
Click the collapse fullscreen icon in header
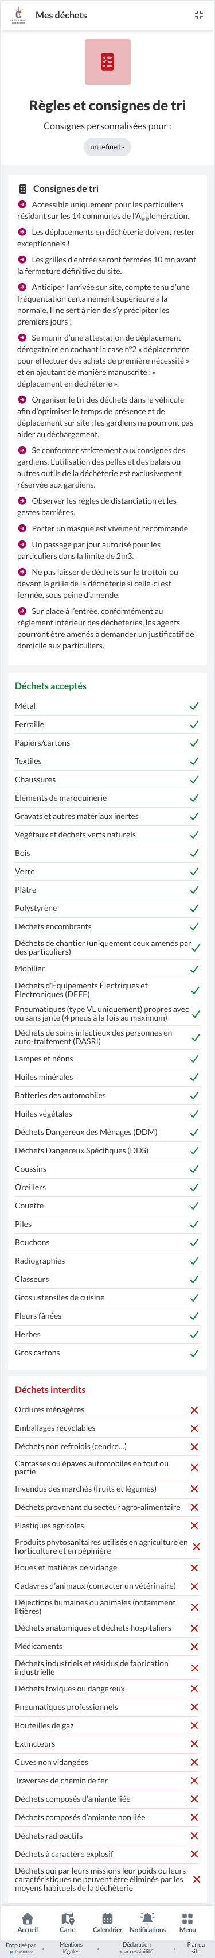coord(198,15)
